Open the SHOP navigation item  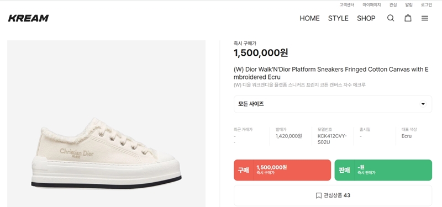pyautogui.click(x=366, y=18)
